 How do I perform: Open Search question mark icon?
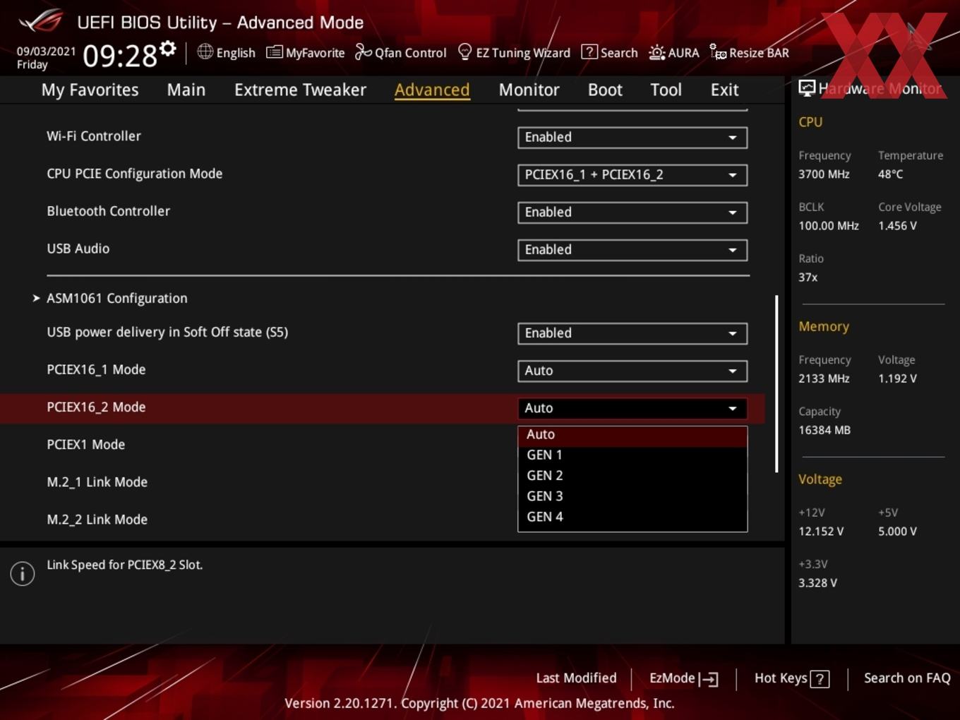[x=589, y=52]
